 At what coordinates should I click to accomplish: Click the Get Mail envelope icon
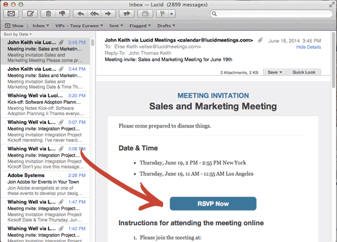11,13
